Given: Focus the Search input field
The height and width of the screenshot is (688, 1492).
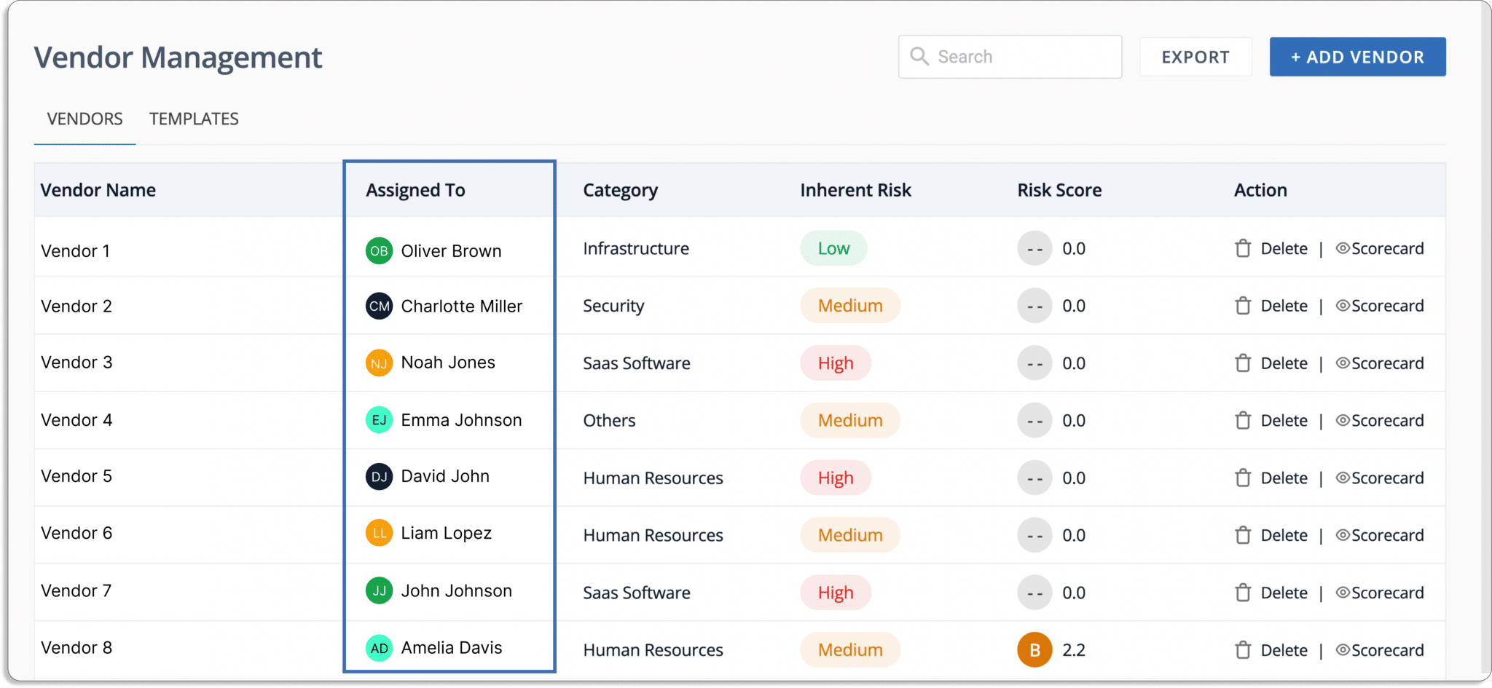Looking at the screenshot, I should point(1010,57).
